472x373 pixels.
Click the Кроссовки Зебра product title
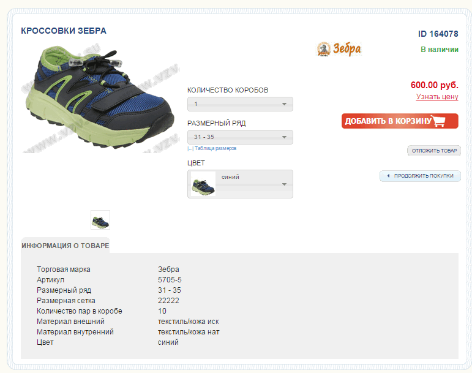coord(64,31)
